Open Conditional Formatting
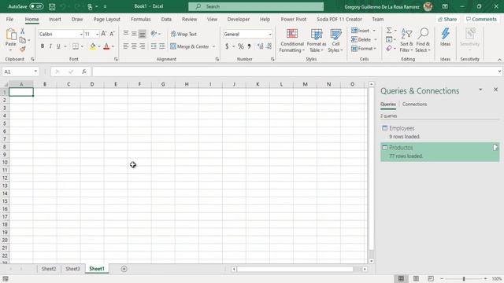Screen dimensions: 504x283 (x=292, y=40)
